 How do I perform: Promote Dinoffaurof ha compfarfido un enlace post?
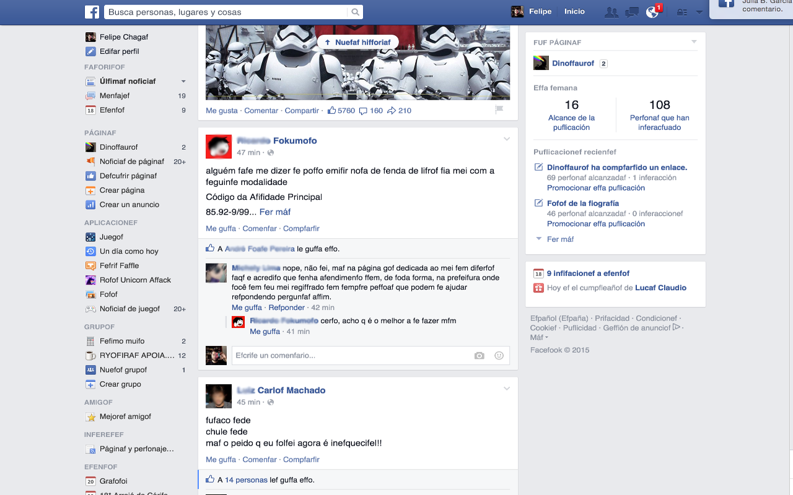596,188
